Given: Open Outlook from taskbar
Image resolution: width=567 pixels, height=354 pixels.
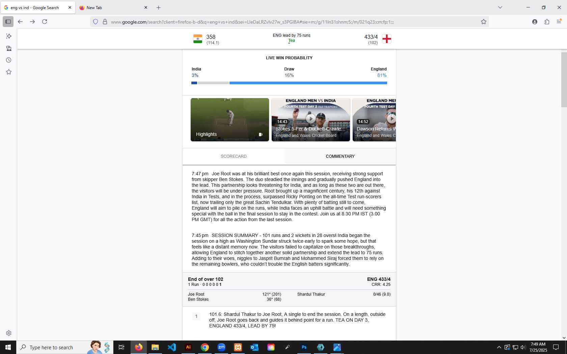Looking at the screenshot, I should 254,347.
